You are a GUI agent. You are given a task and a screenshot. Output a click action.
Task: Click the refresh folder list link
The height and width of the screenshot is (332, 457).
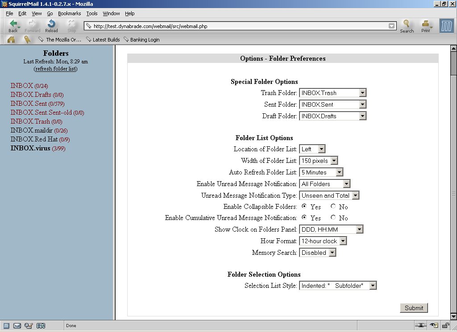click(56, 69)
